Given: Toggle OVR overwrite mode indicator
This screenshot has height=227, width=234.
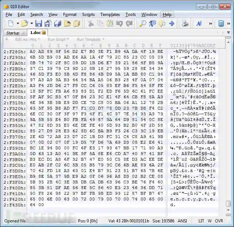Looking at the screenshot, I should click(x=219, y=221).
